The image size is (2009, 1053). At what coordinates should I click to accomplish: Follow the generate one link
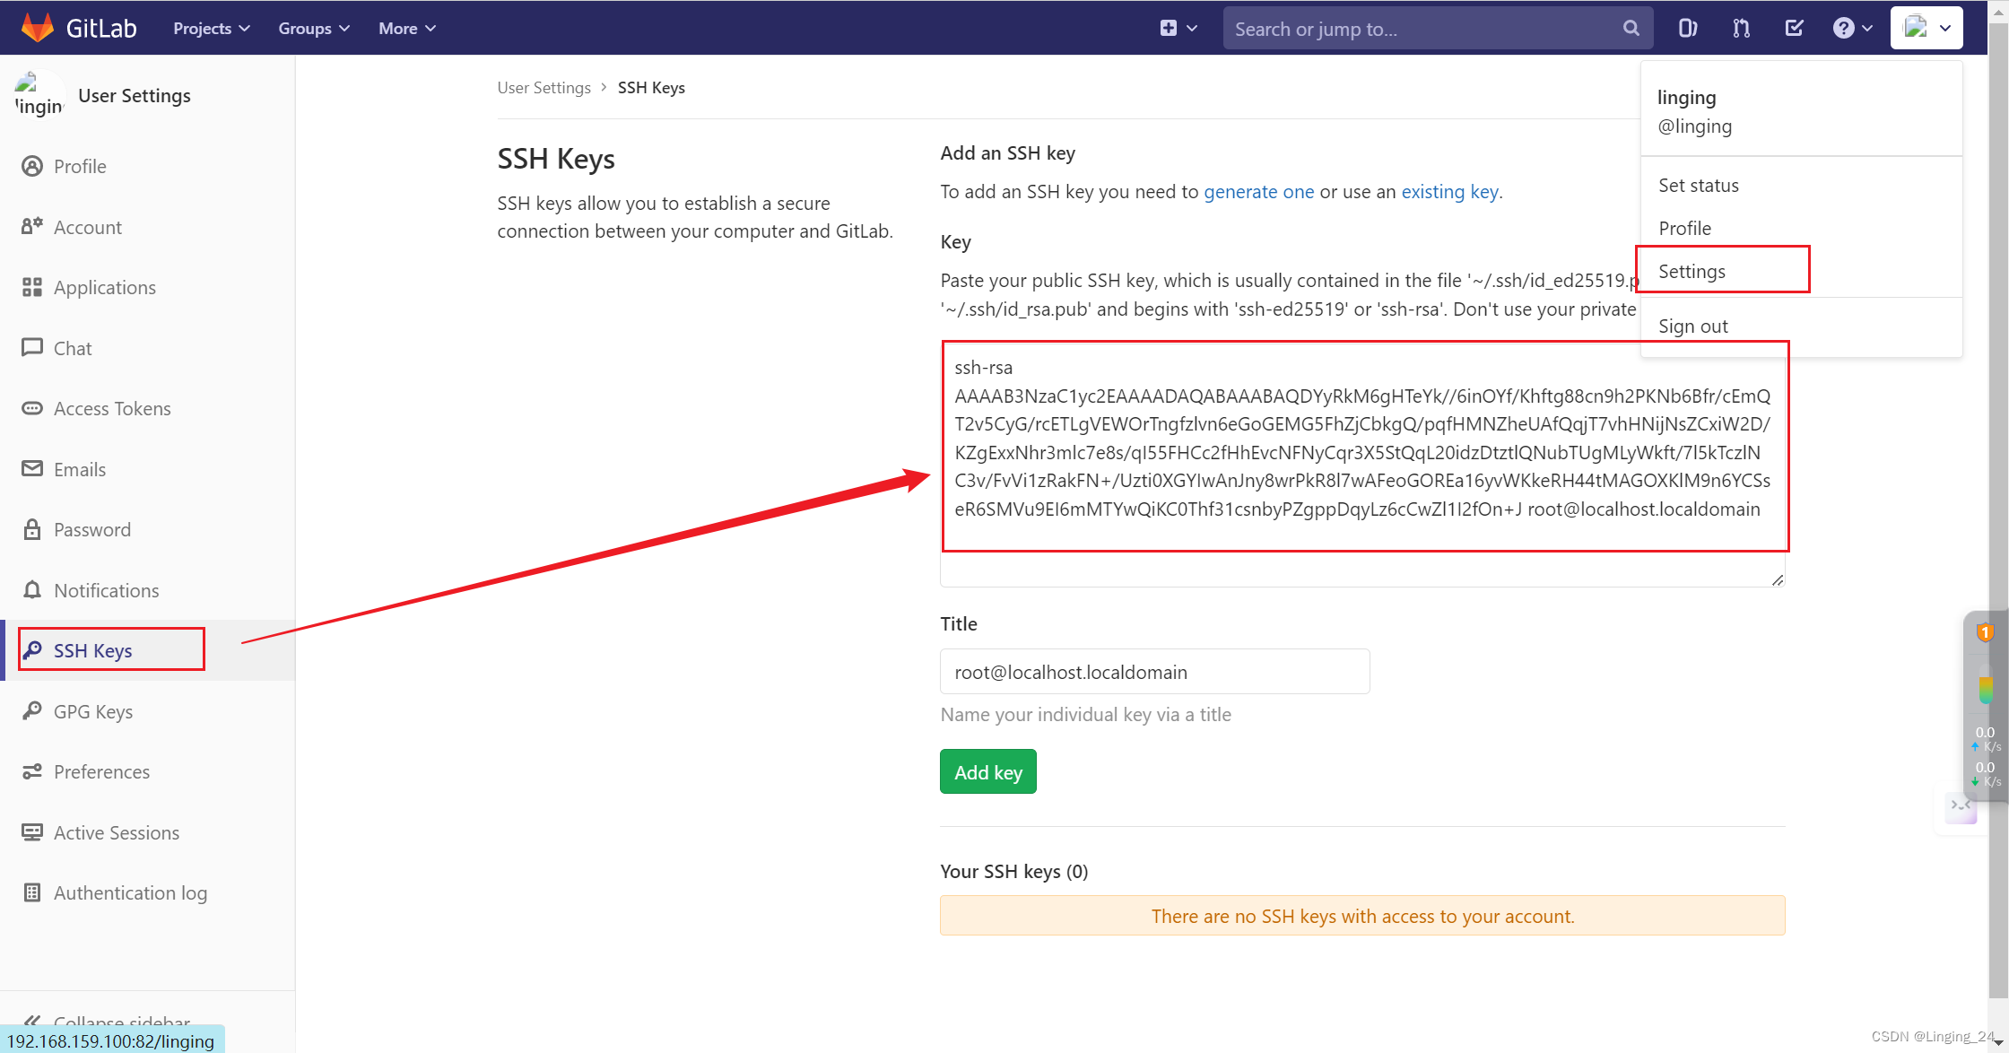(1258, 191)
